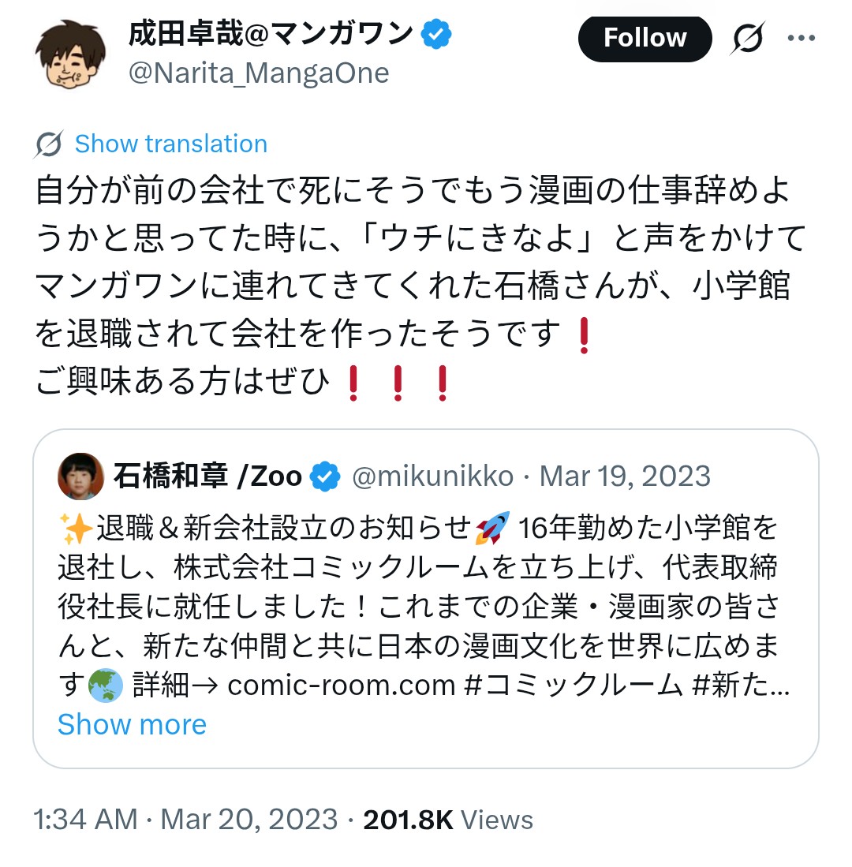Click Show translation
Viewport: 852px width, 867px height.
pyautogui.click(x=171, y=144)
